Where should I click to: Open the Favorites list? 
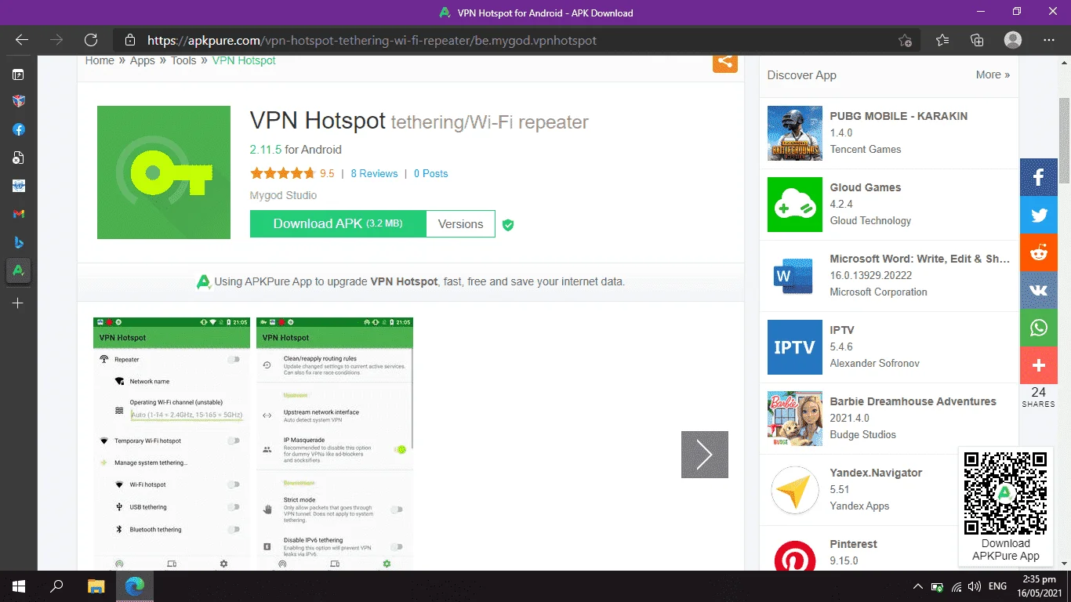(942, 40)
